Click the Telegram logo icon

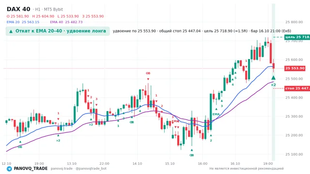(x=9, y=169)
